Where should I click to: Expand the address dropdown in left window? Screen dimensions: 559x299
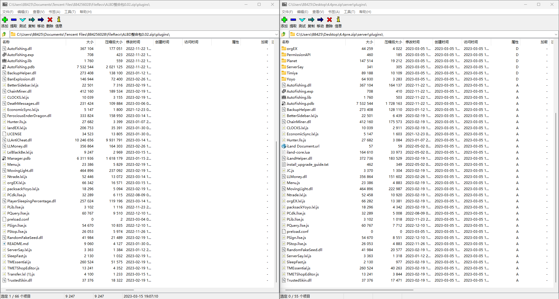pyautogui.click(x=276, y=34)
